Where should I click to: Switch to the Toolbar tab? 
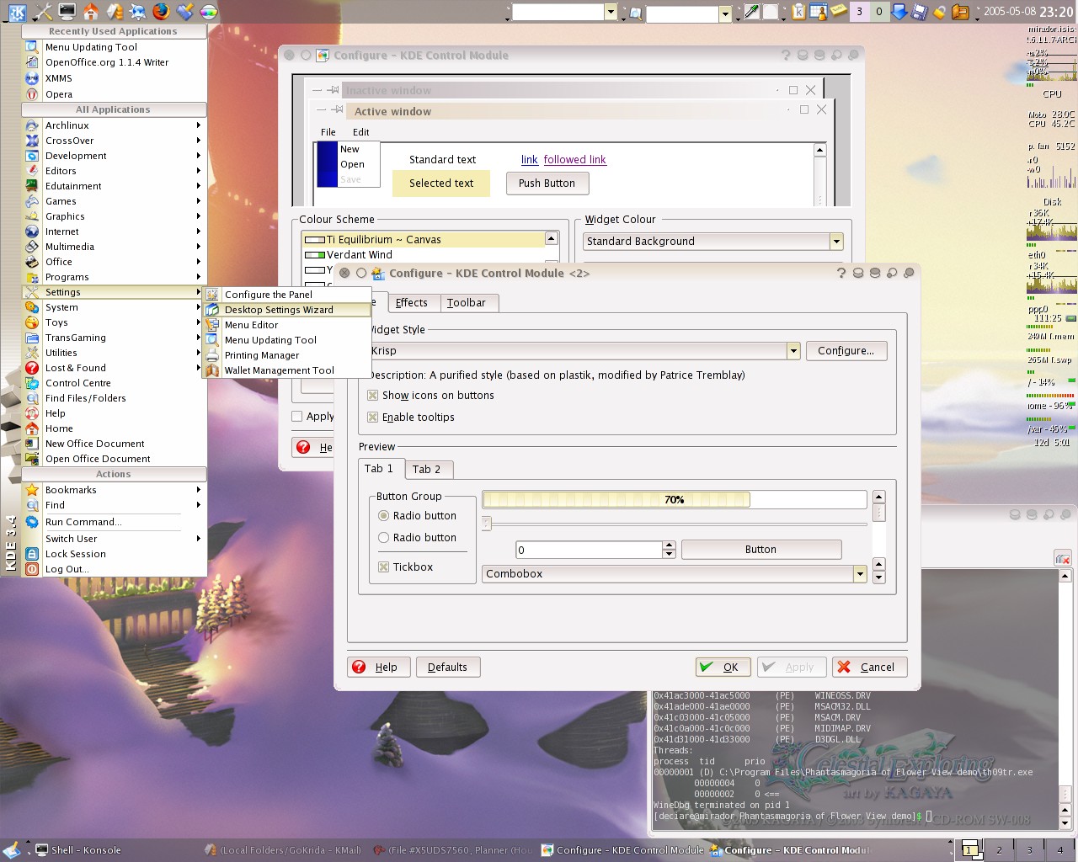point(467,303)
